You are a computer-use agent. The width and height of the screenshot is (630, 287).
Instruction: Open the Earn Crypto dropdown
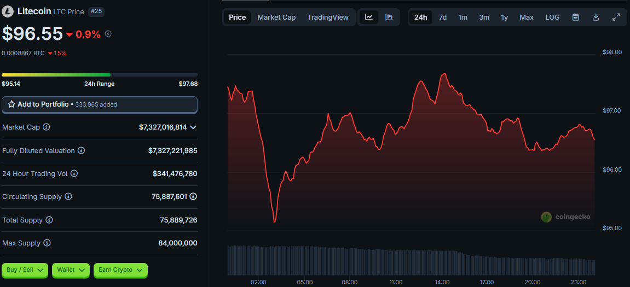[120, 270]
